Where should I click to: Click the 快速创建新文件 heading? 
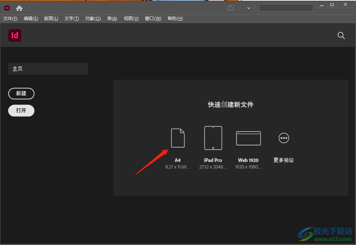pyautogui.click(x=231, y=105)
